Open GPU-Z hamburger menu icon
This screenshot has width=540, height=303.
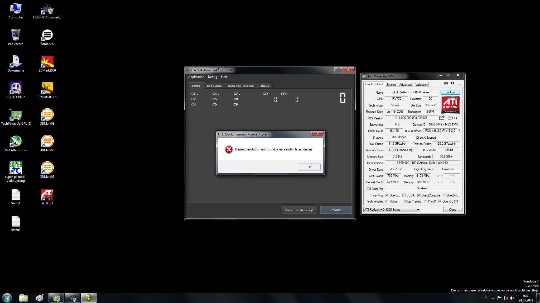459,83
